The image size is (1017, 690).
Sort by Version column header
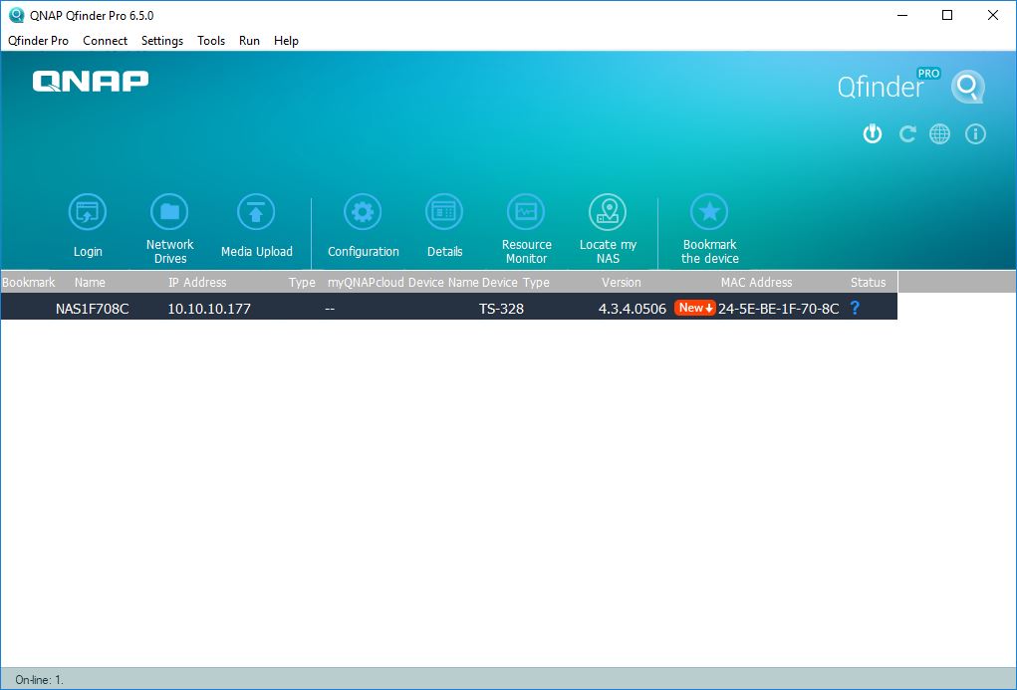(621, 282)
